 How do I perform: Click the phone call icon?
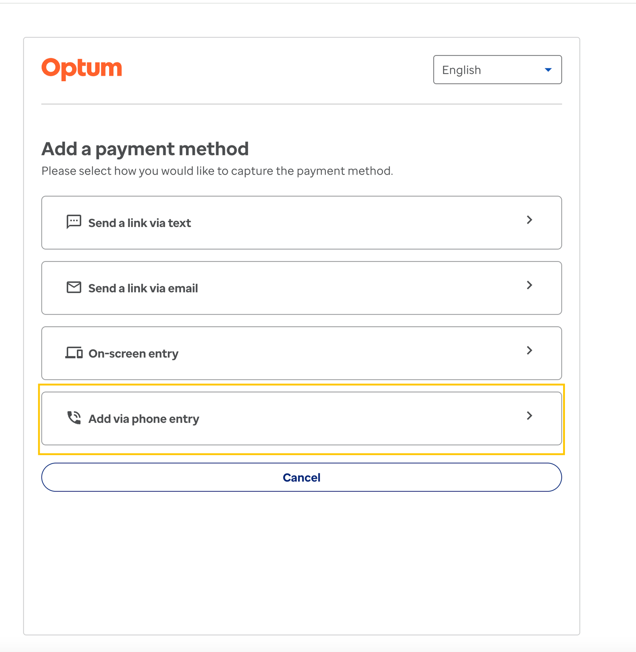[x=73, y=417]
